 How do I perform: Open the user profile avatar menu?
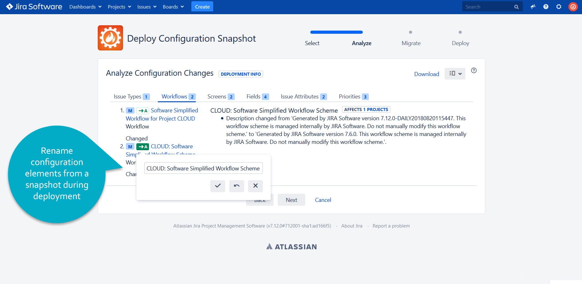tap(573, 7)
